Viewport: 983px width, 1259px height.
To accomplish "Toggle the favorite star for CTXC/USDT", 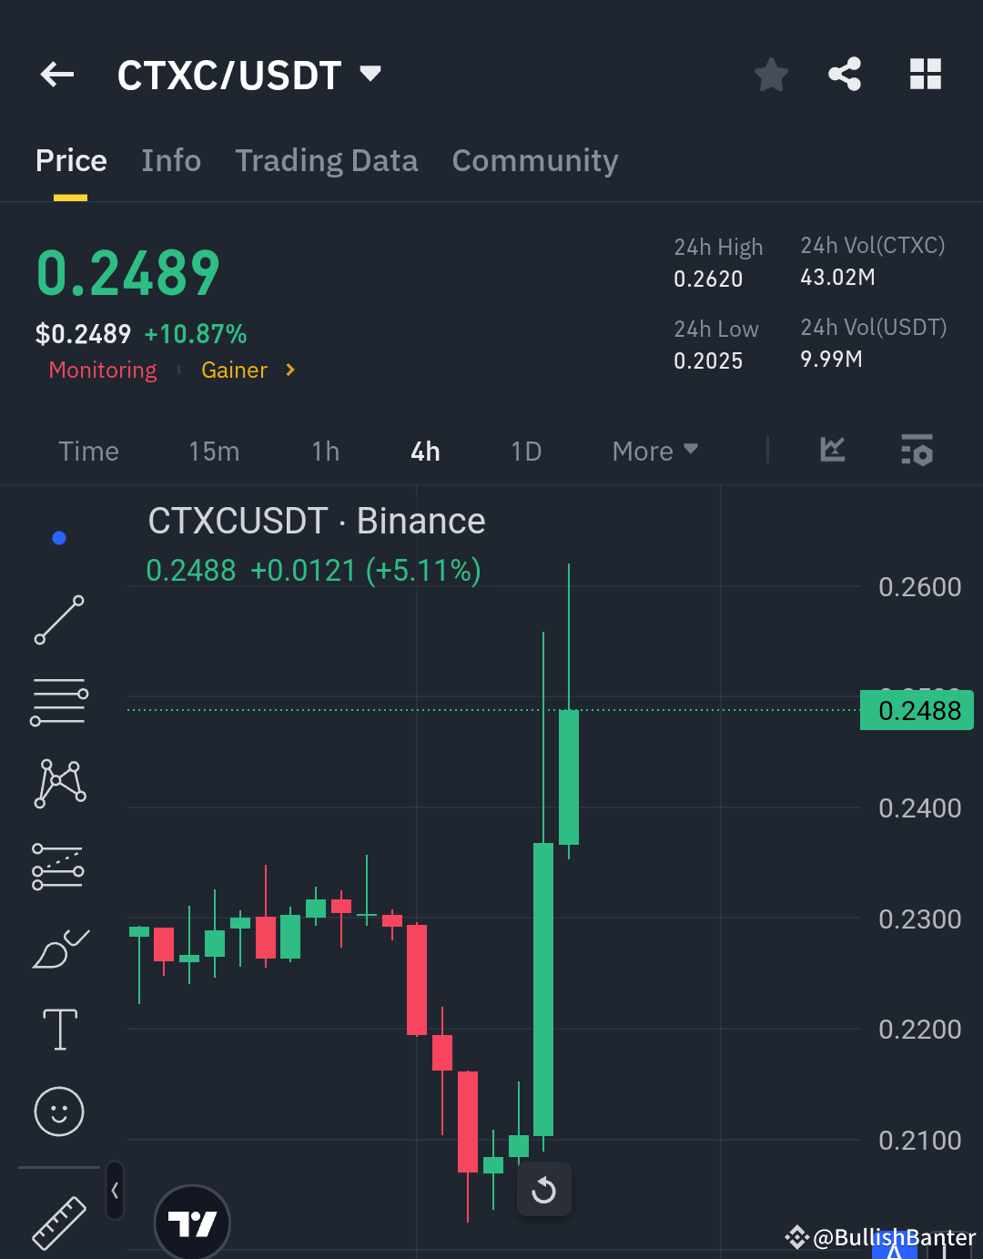I will tap(771, 75).
